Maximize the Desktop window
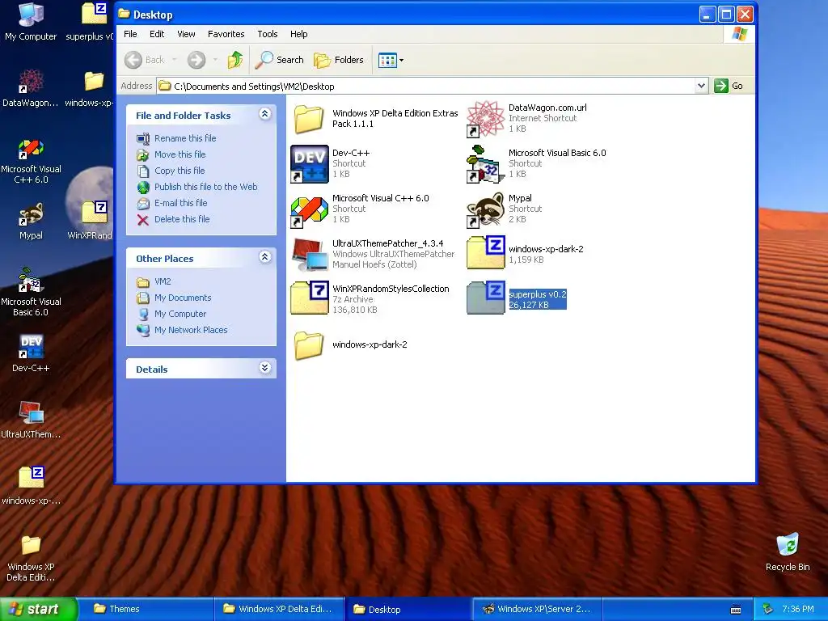828x621 pixels. (726, 15)
